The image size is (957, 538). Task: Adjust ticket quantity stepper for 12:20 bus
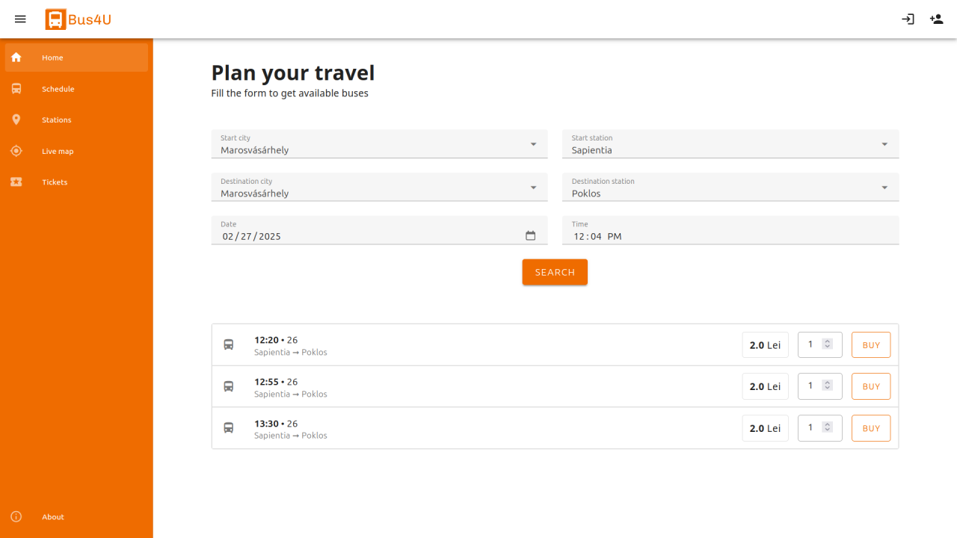827,344
